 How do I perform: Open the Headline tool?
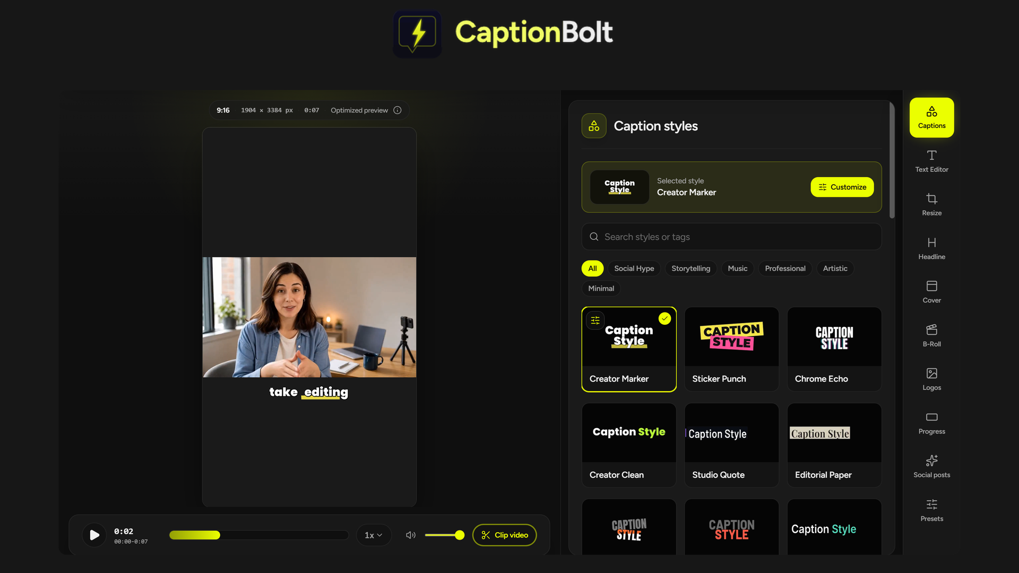931,248
